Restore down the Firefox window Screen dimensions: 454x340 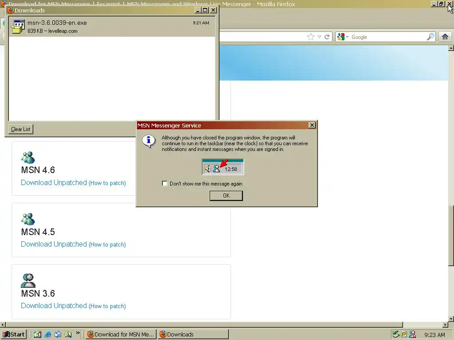441,4
